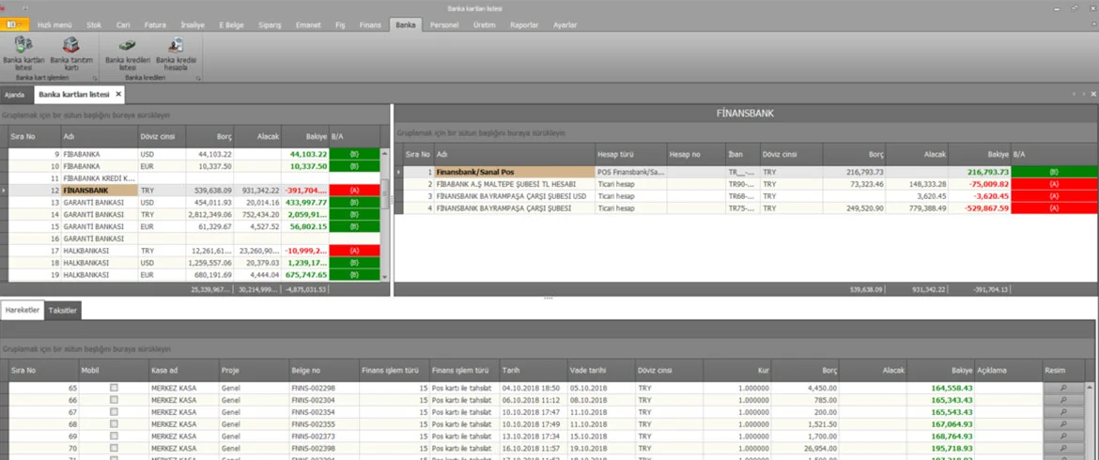Expand Banka kart işlemleri group launcher
Screen dimensions: 1099x460
(96, 78)
